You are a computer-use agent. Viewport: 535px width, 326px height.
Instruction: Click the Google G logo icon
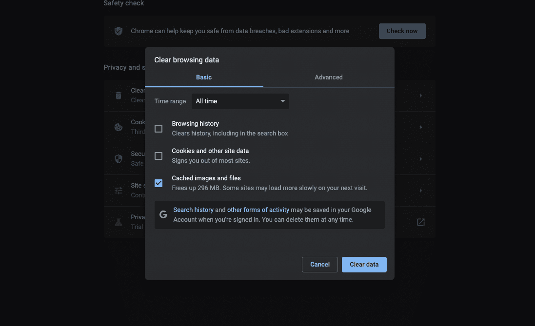(163, 214)
